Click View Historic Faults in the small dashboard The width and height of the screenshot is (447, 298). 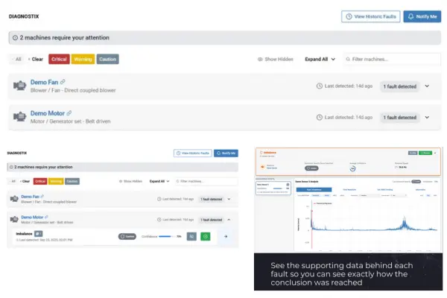click(x=193, y=153)
